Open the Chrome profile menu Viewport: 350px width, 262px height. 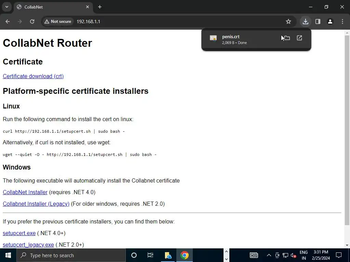click(x=330, y=21)
